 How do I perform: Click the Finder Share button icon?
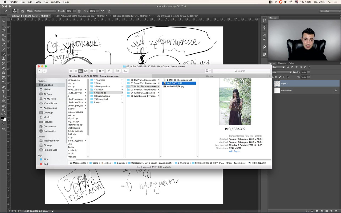tap(109, 71)
